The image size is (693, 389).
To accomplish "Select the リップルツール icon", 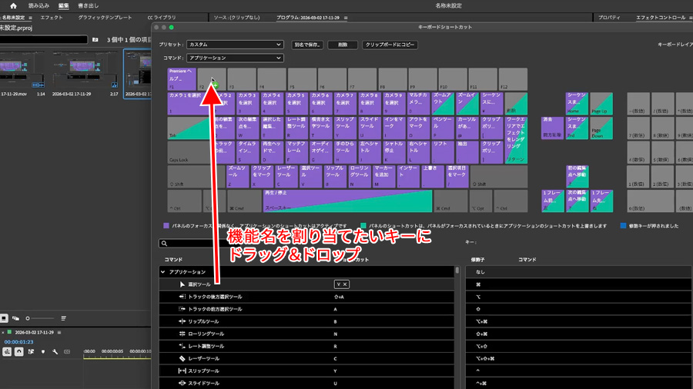I will click(182, 321).
